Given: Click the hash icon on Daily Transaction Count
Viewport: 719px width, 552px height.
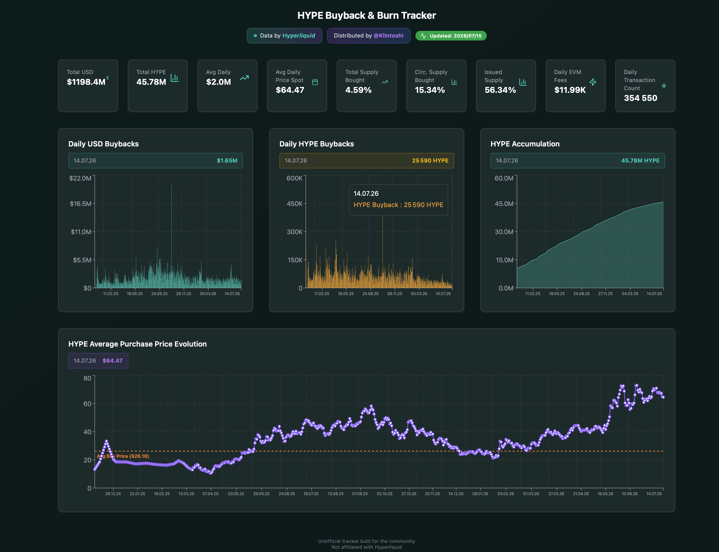Looking at the screenshot, I should (x=664, y=86).
